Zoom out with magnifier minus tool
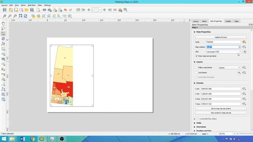Screen dimensions: 253x142 coord(10,16)
